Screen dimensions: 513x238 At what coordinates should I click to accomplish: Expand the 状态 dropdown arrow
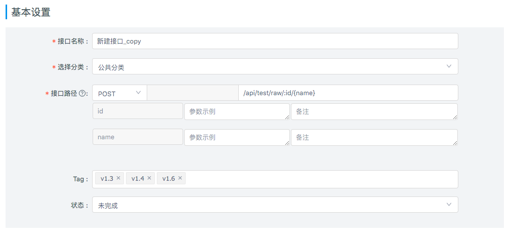click(x=449, y=205)
